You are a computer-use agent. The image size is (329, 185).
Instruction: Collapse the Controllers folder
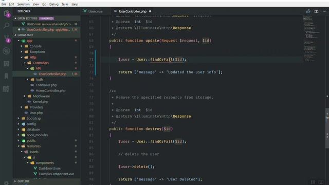(24, 63)
